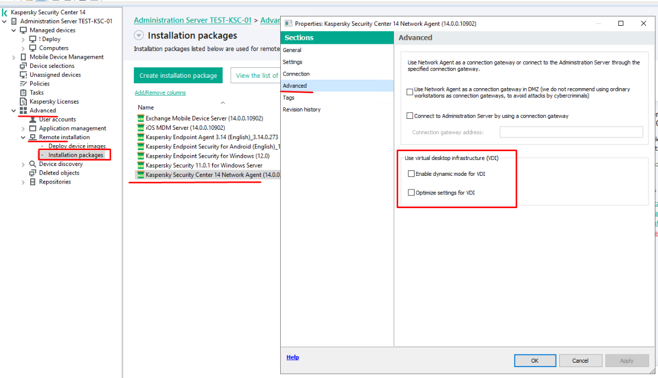
Task: Expand the '! Deploy' group
Action: (x=24, y=39)
